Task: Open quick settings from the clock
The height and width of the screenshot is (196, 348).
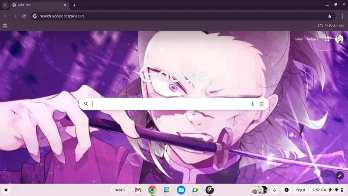Action: pyautogui.click(x=316, y=190)
